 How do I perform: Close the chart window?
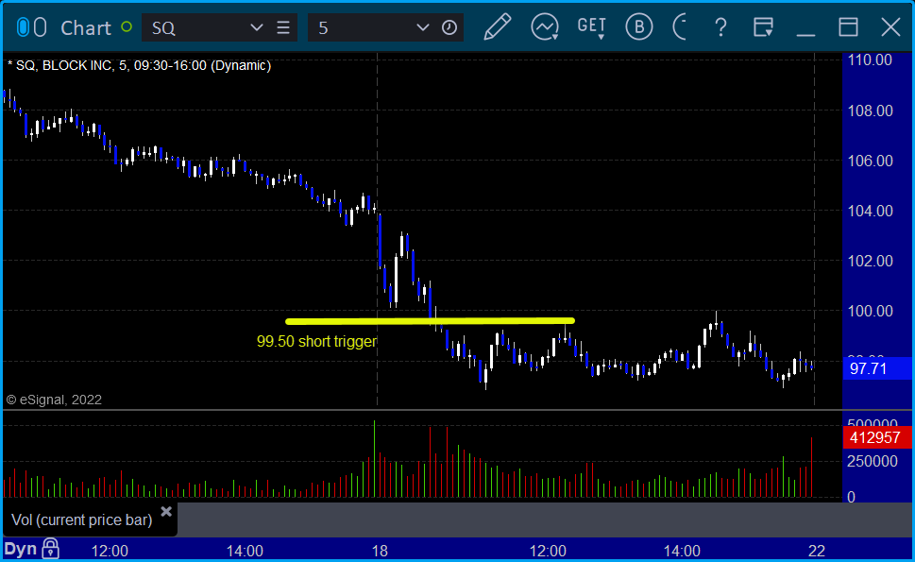tap(890, 26)
